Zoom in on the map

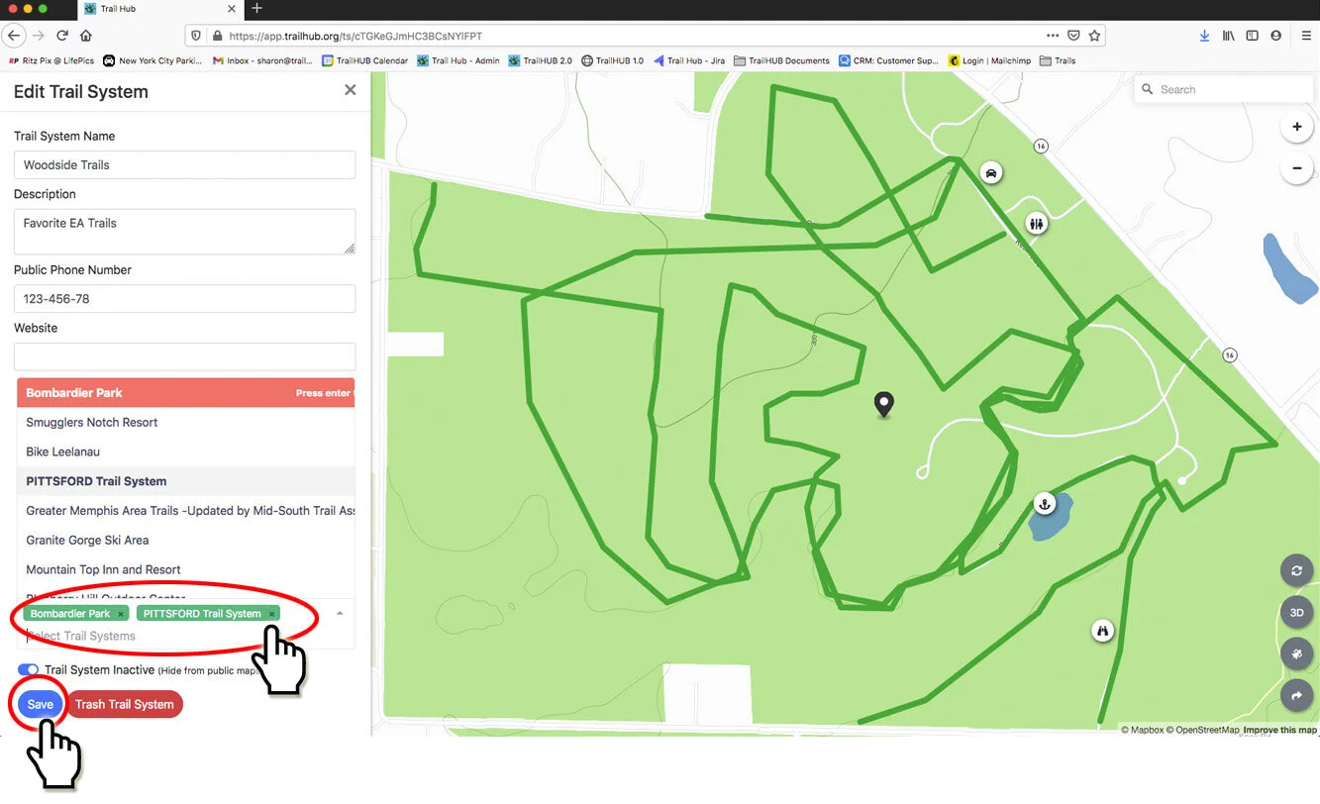1296,127
